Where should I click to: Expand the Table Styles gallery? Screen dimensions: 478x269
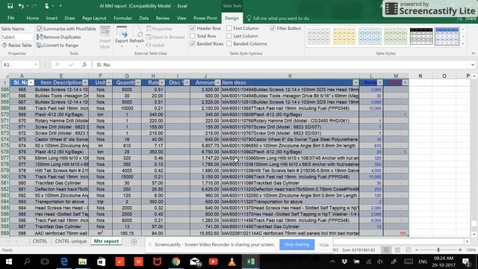tap(463, 44)
